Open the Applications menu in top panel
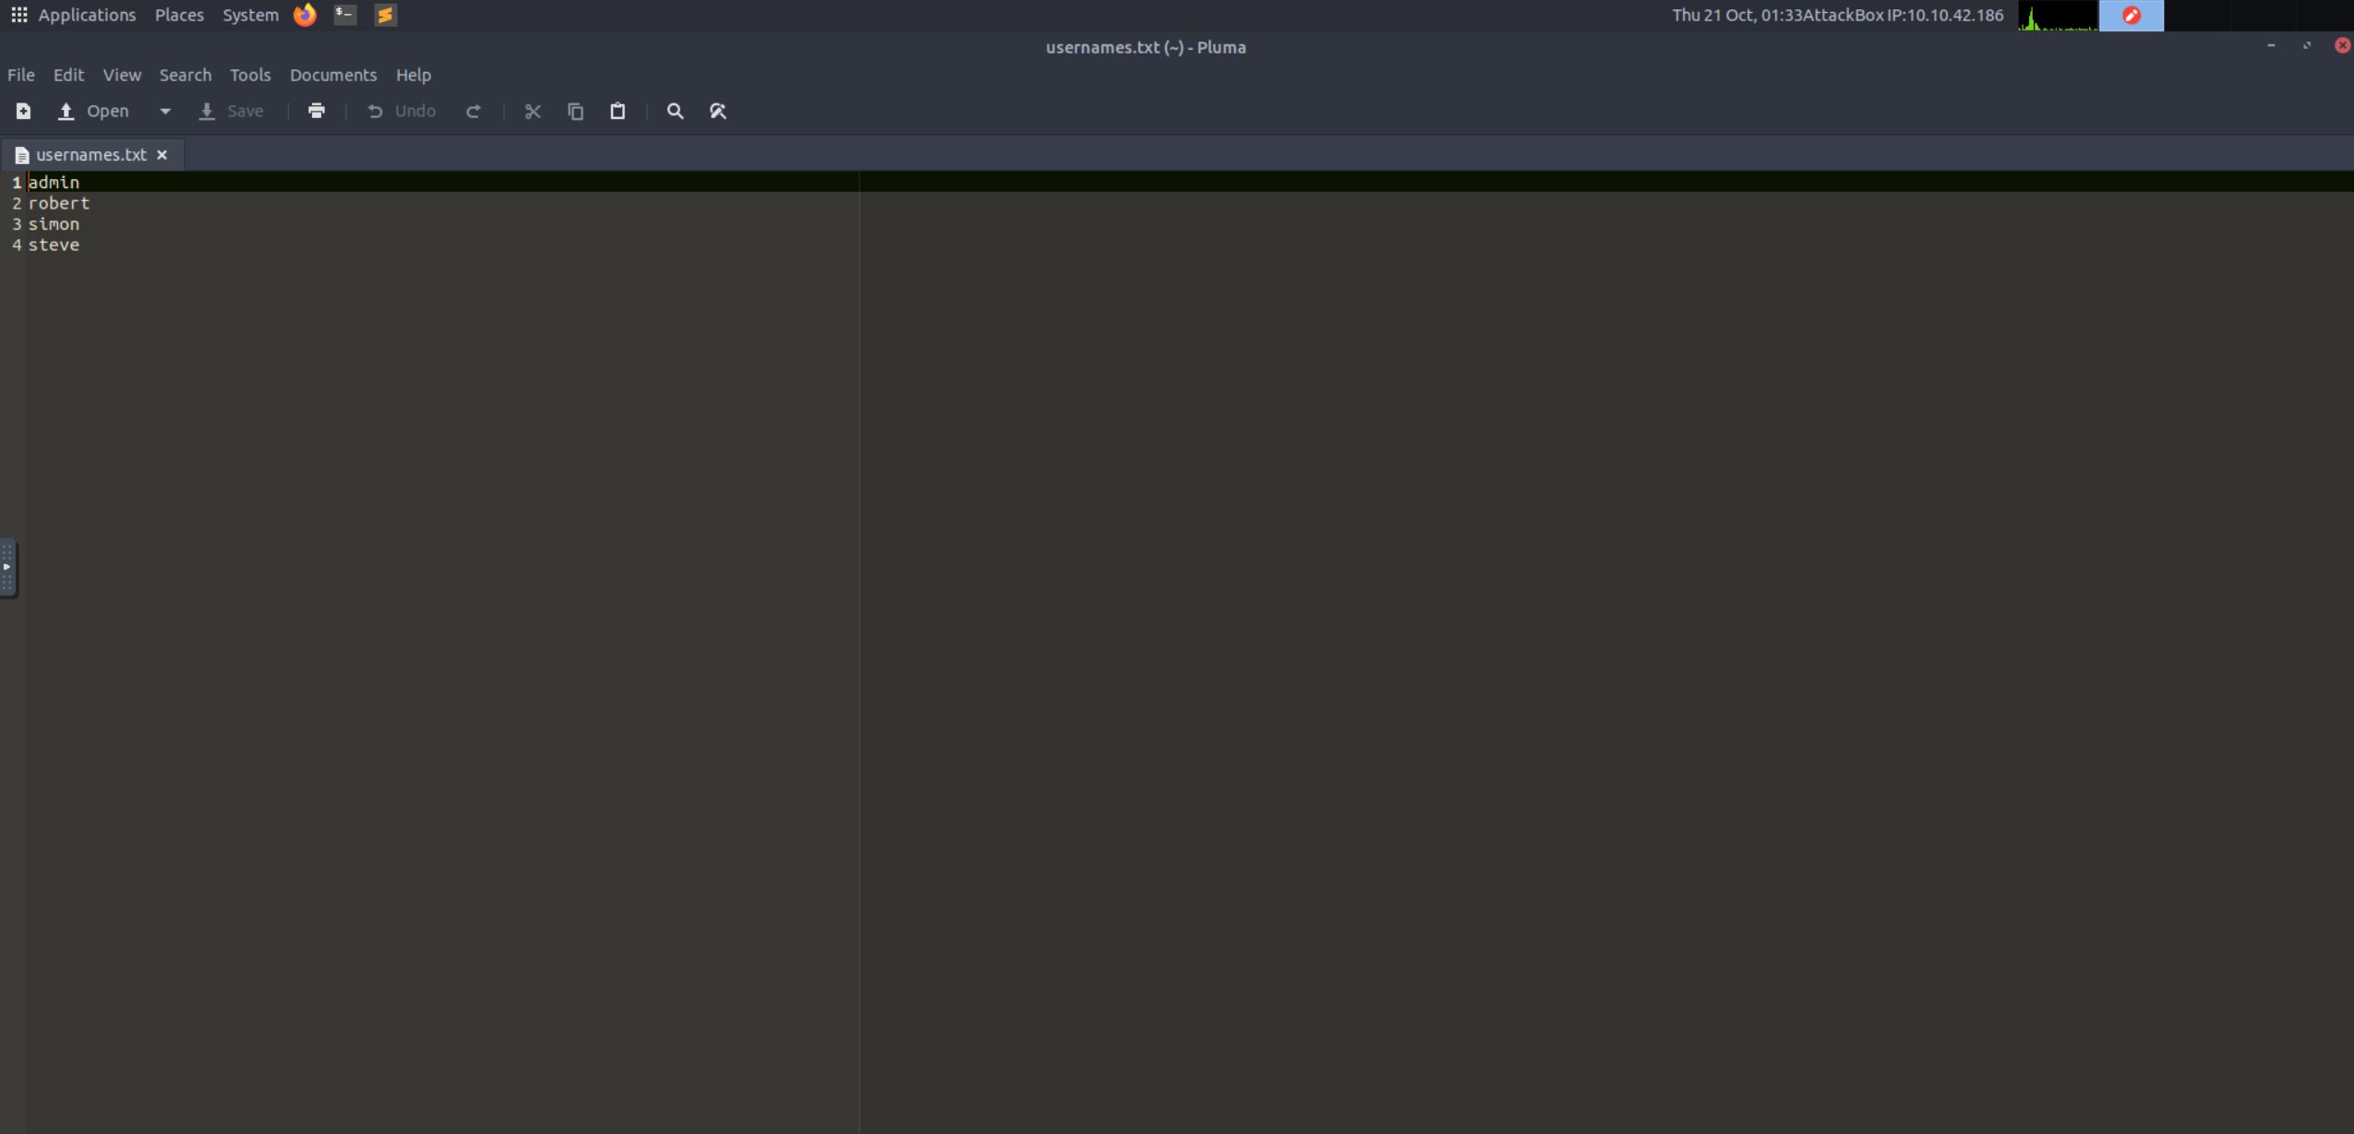This screenshot has width=2354, height=1134. 87,15
